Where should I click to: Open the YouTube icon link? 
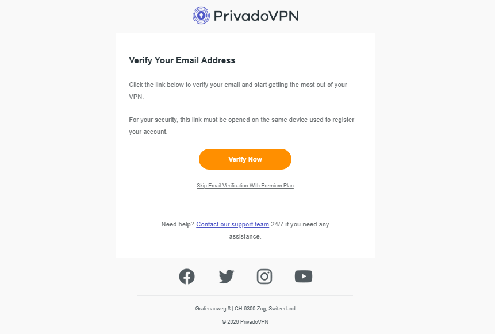[x=304, y=277]
